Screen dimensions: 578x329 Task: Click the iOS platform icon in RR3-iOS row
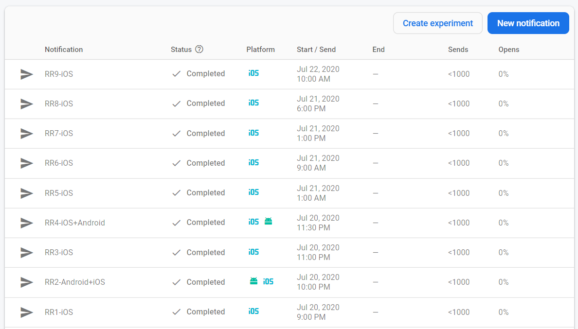coord(253,252)
